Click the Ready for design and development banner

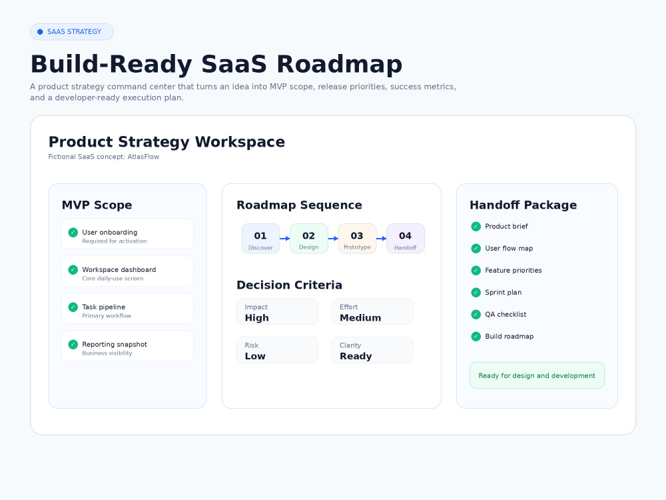(537, 375)
